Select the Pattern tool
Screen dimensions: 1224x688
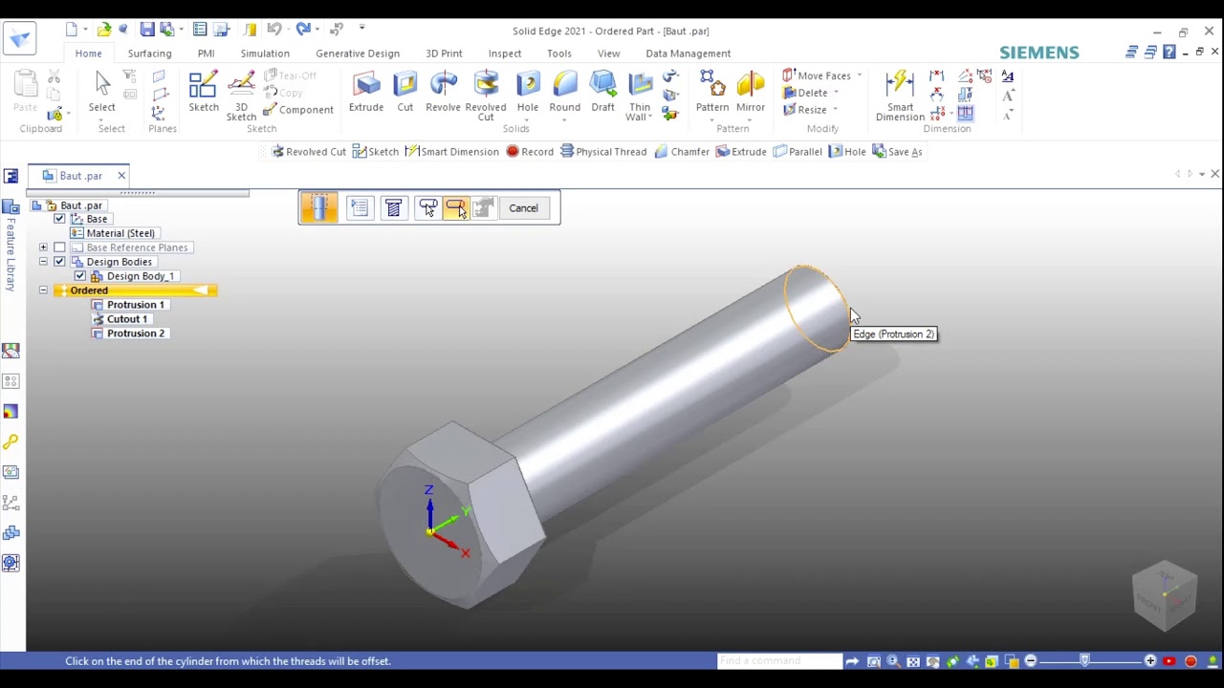pos(712,92)
